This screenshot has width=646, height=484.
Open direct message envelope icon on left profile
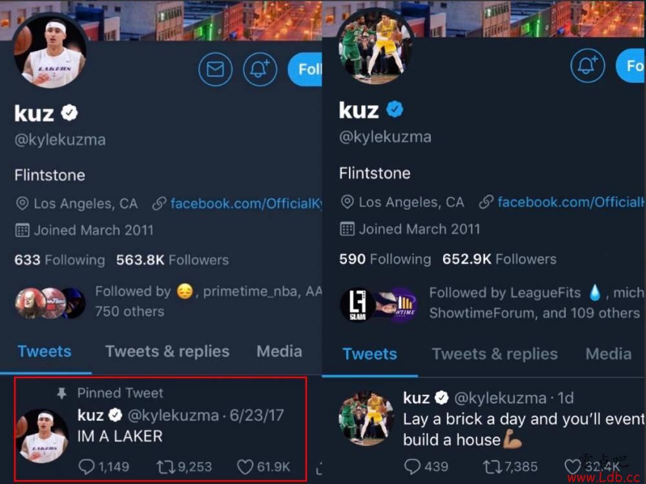(215, 69)
